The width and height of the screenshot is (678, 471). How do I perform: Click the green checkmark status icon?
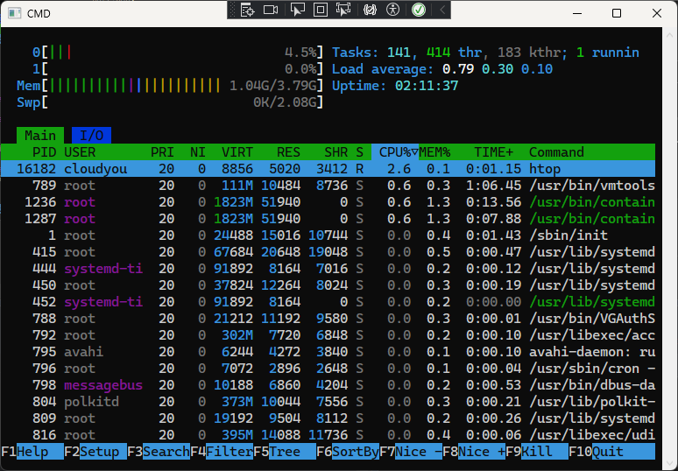(419, 10)
